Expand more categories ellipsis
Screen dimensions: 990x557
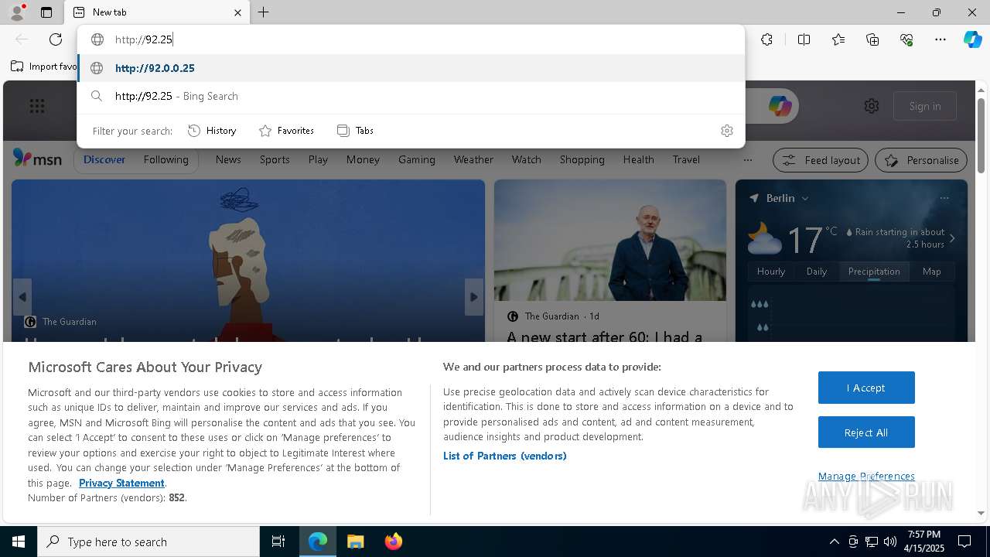tap(747, 160)
